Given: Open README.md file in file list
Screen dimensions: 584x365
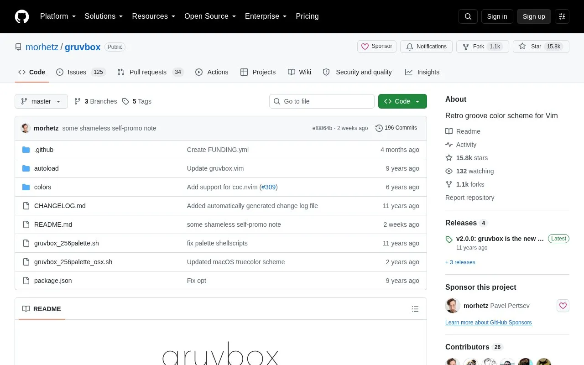Looking at the screenshot, I should (53, 224).
